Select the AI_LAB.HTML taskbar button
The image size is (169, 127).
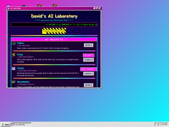tap(22, 124)
